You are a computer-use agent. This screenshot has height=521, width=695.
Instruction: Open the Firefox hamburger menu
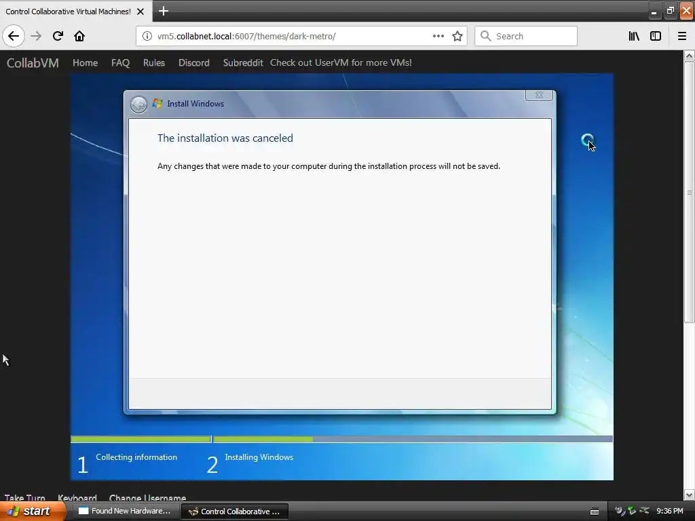coord(682,36)
